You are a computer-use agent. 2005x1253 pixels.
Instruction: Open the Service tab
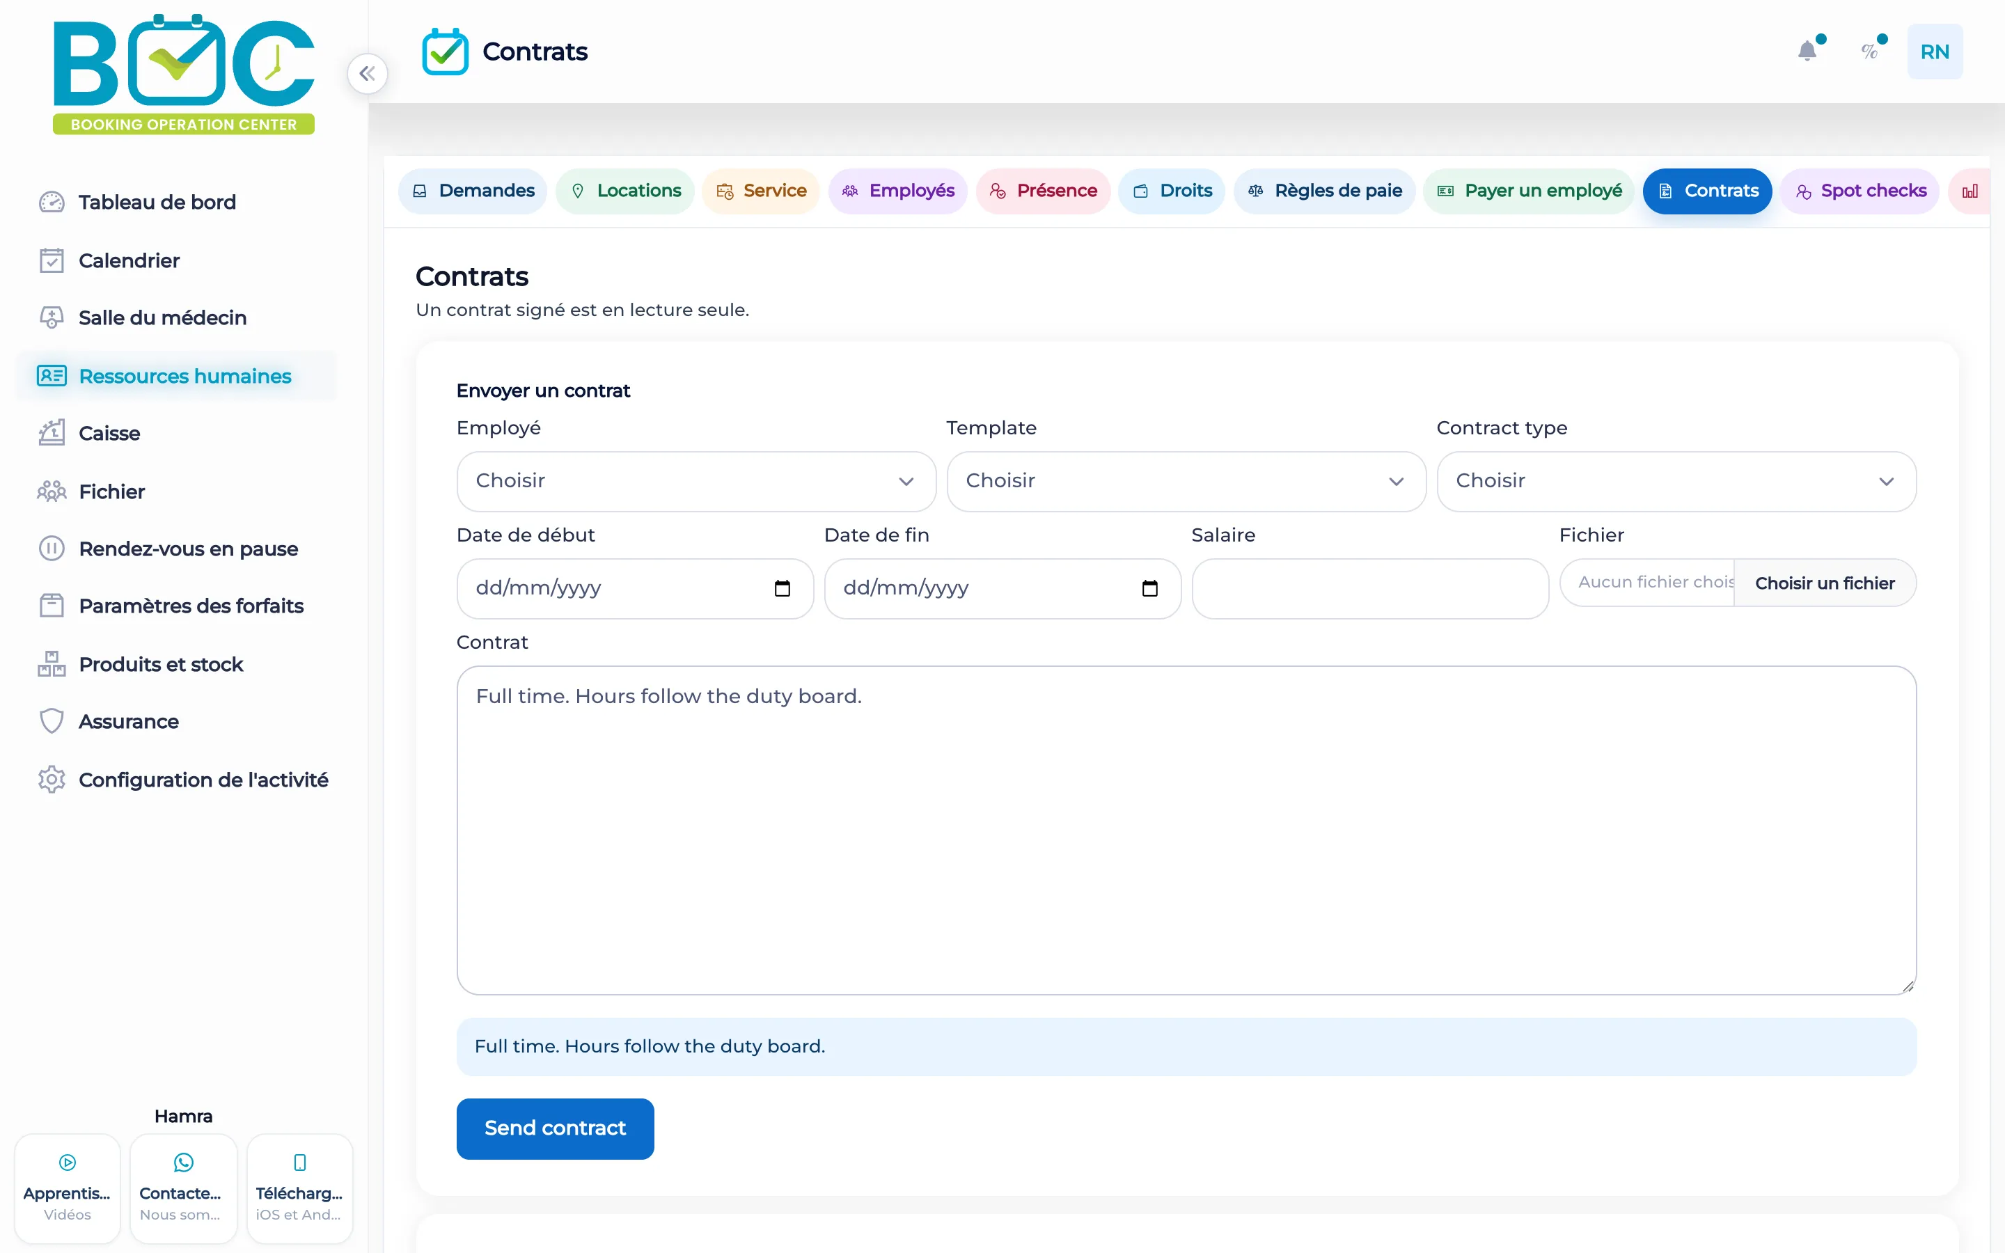point(760,191)
